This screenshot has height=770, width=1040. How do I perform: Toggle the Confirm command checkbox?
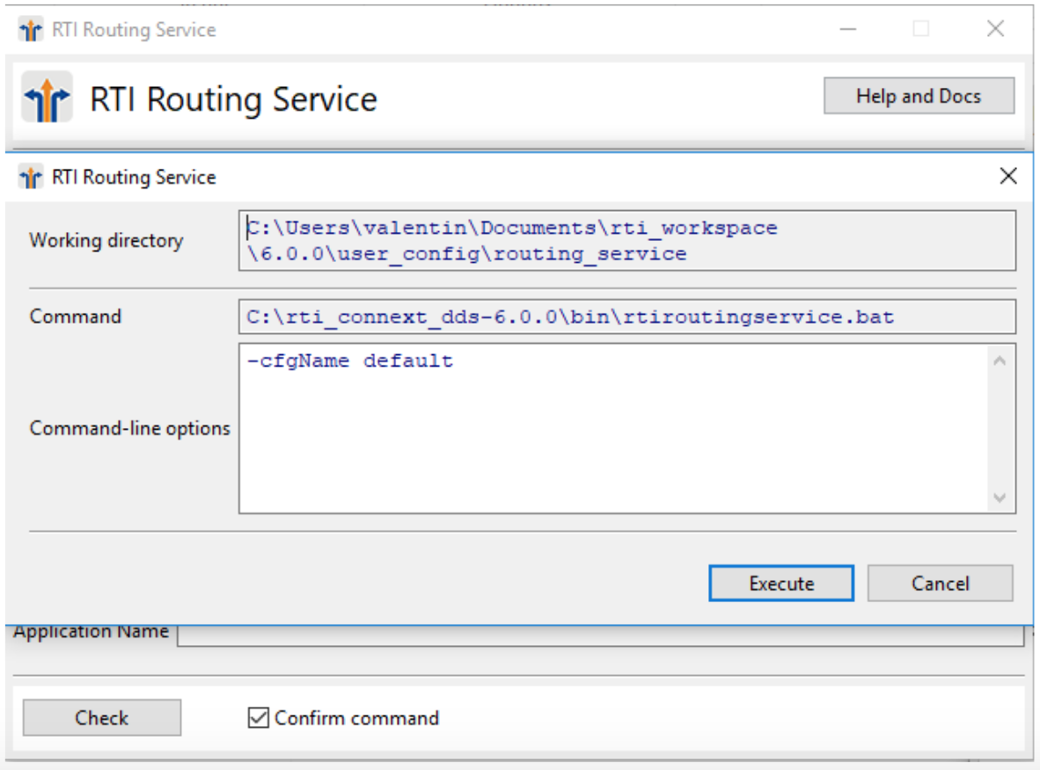point(258,717)
